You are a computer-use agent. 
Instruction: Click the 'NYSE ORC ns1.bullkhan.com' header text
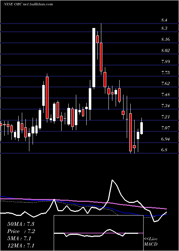(28, 4)
